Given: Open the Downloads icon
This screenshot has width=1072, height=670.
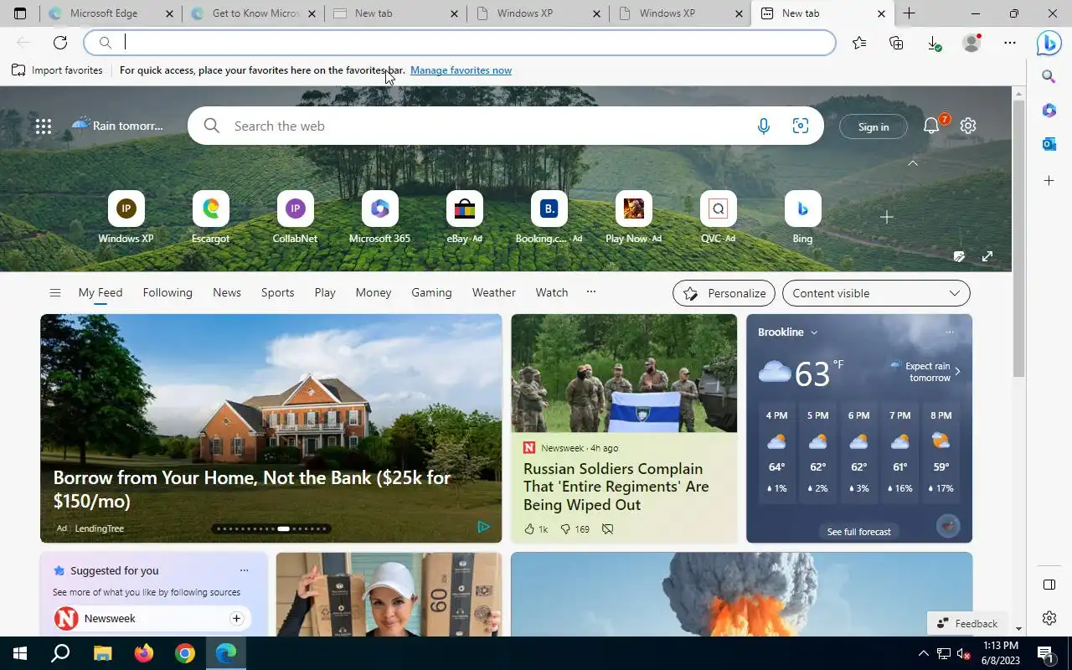Looking at the screenshot, I should (x=934, y=43).
